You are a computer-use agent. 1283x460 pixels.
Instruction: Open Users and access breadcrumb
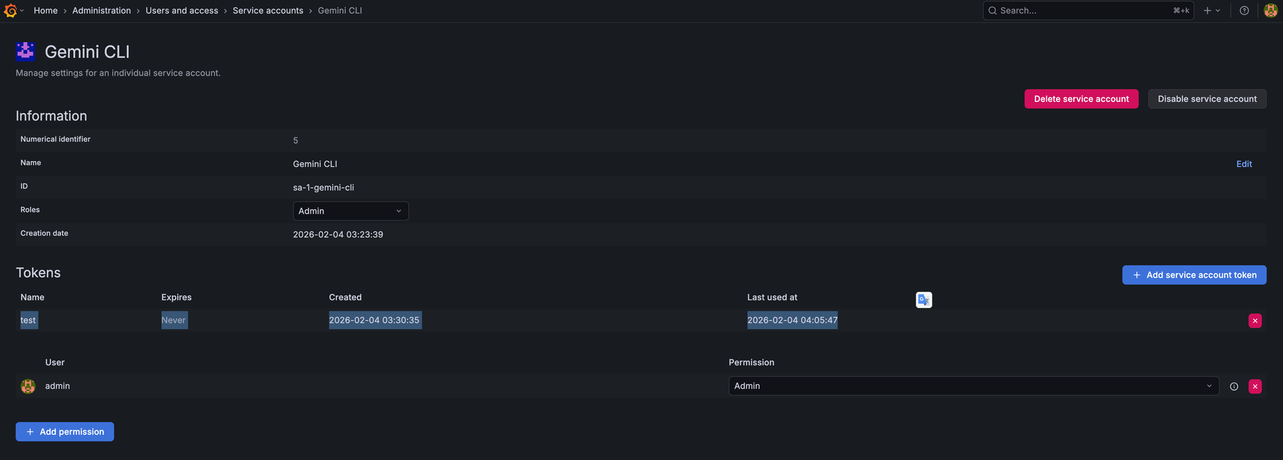(x=182, y=10)
